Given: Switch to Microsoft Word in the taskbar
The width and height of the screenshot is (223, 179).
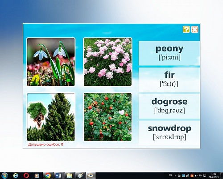Looking at the screenshot, I should (x=58, y=175).
